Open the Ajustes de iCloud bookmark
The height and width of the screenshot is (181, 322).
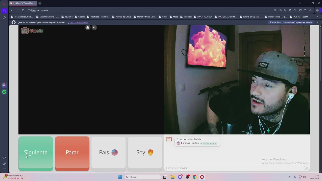pyautogui.click(x=122, y=17)
